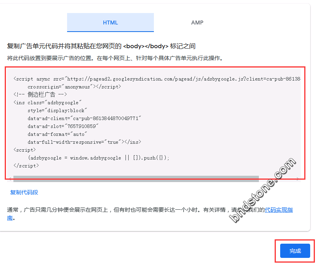Click the 完成 button
322x265 pixels.
(x=295, y=251)
